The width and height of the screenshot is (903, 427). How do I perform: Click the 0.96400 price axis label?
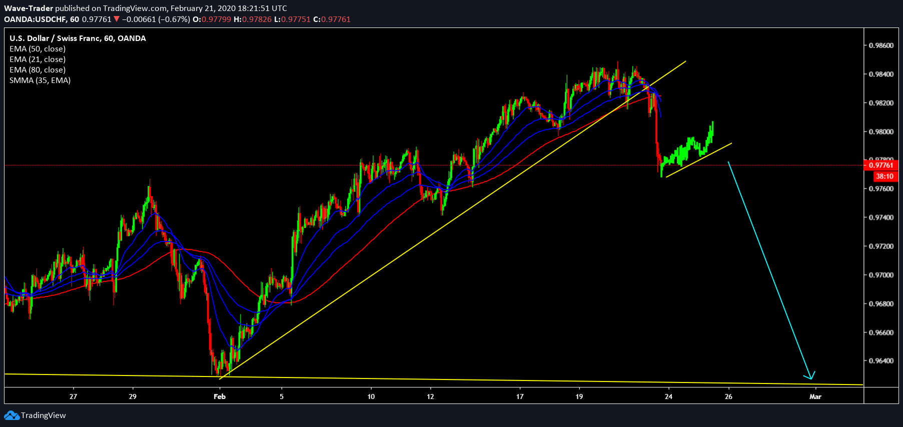point(881,361)
